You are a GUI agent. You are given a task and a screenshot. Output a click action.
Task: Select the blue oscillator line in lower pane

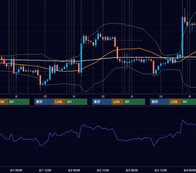98,126
